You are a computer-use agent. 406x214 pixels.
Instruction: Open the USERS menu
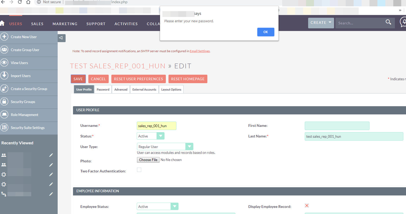(x=16, y=24)
